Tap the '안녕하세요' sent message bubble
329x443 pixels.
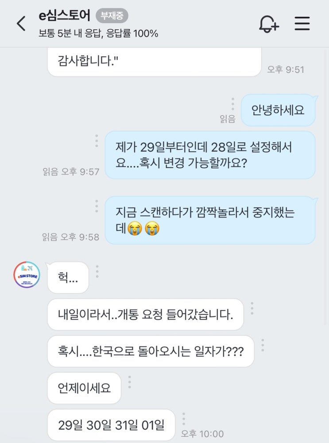tap(278, 110)
